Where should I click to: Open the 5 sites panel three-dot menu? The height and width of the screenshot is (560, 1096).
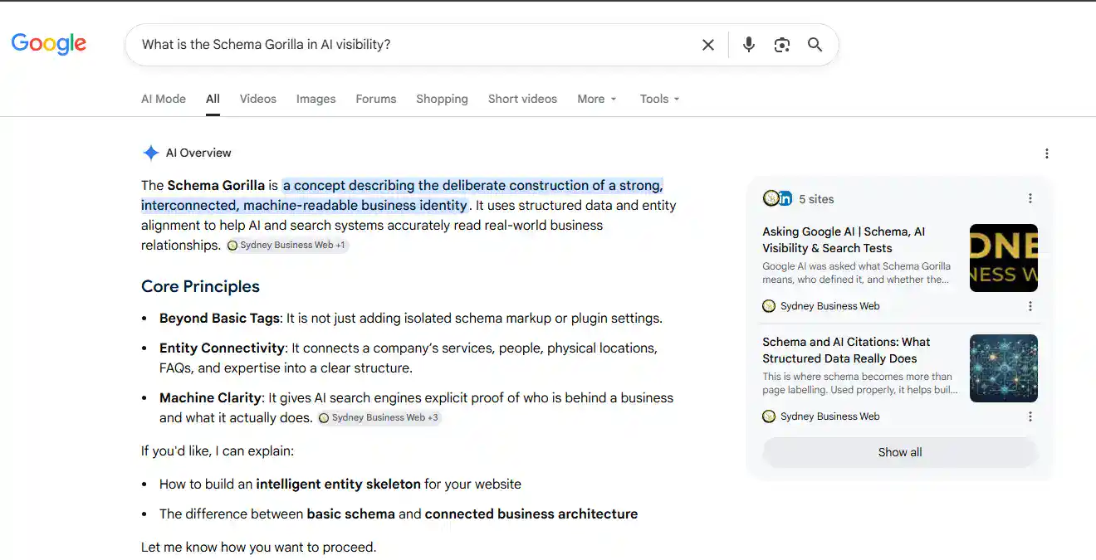pos(1030,198)
